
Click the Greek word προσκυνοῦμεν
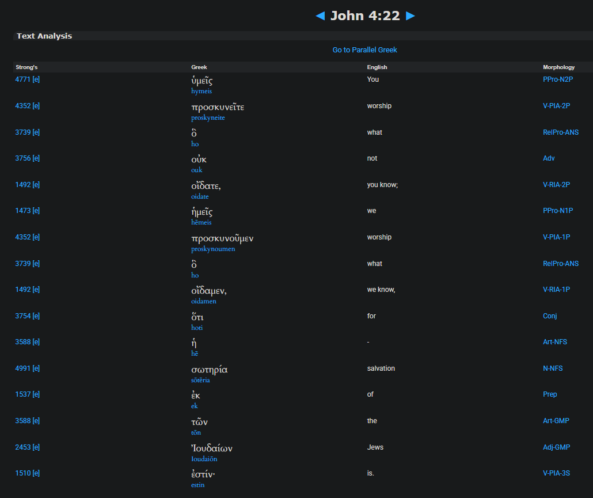(222, 238)
